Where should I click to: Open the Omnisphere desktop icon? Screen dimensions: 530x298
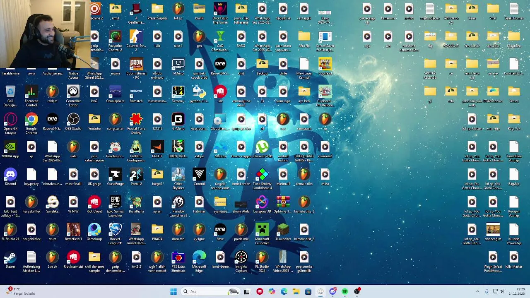click(x=115, y=94)
